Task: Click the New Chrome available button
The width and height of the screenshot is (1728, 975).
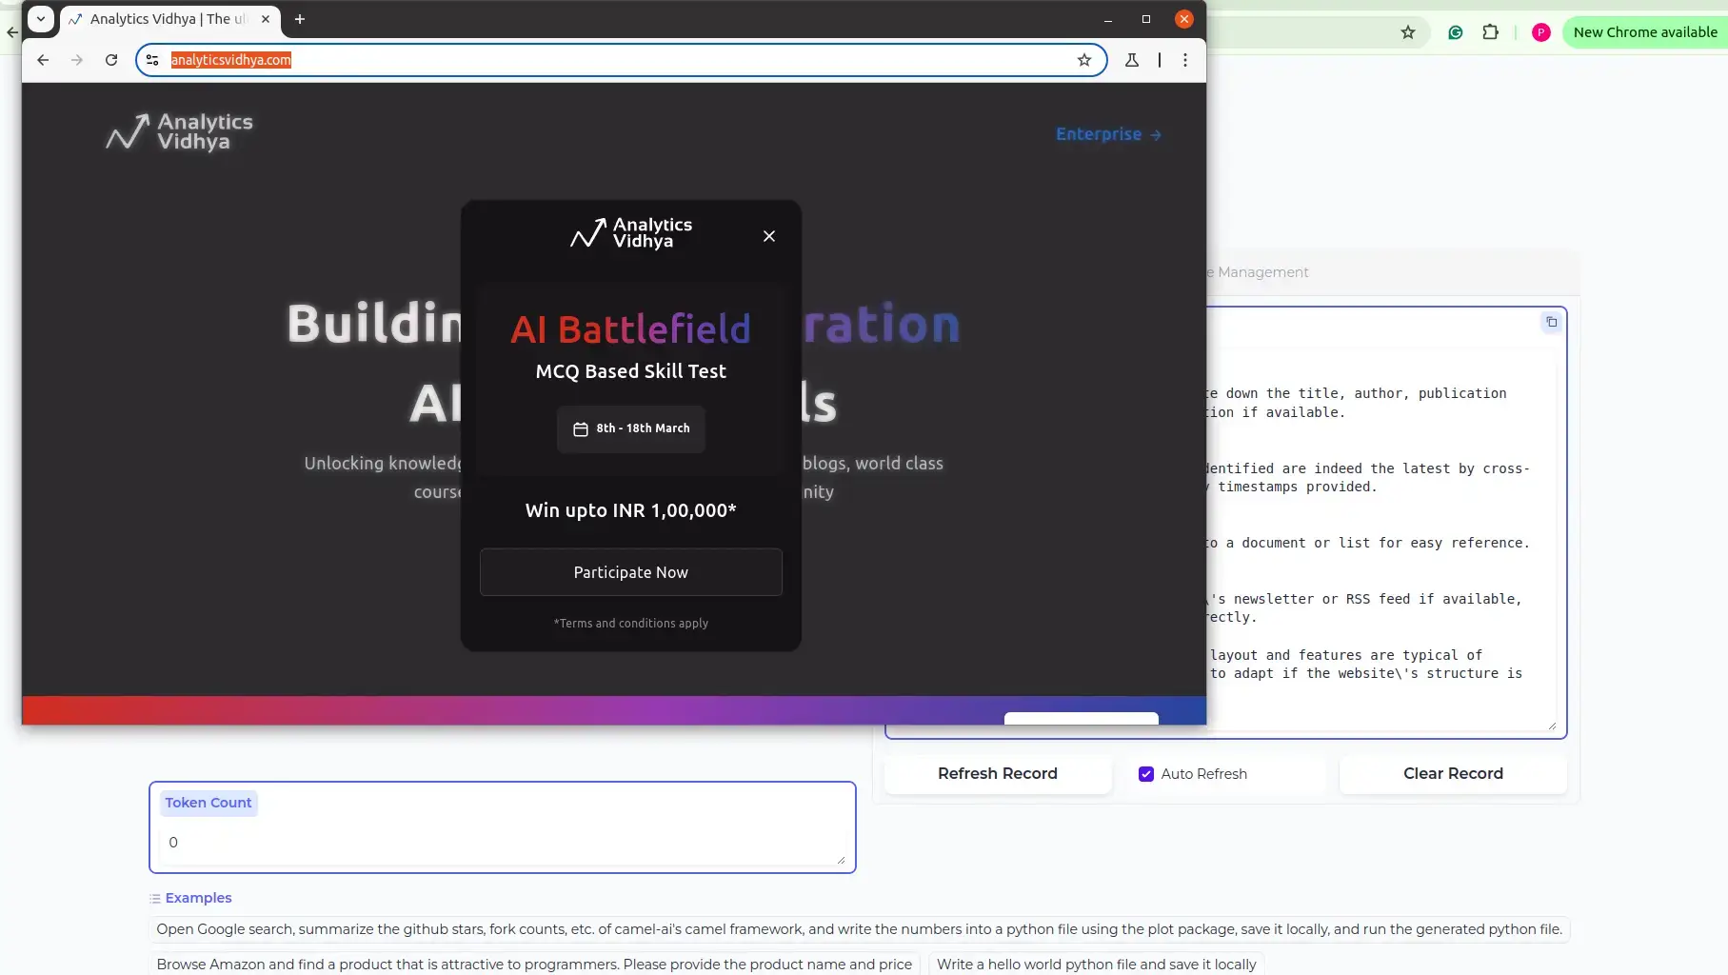Action: point(1644,32)
